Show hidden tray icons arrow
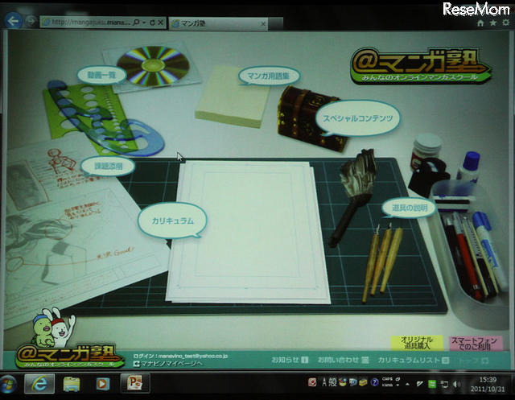Image resolution: width=515 pixels, height=400 pixels. pyautogui.click(x=408, y=384)
